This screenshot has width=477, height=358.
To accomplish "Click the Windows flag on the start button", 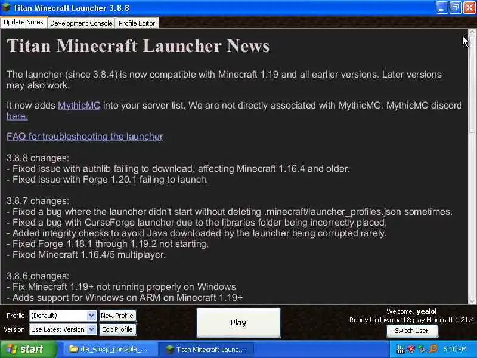I will pyautogui.click(x=11, y=349).
